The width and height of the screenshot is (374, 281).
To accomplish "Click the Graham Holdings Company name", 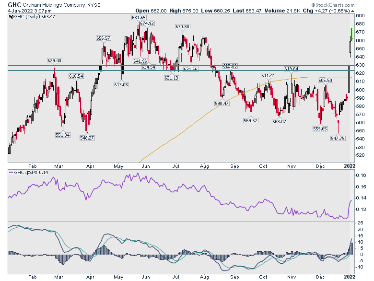I will pos(54,5).
